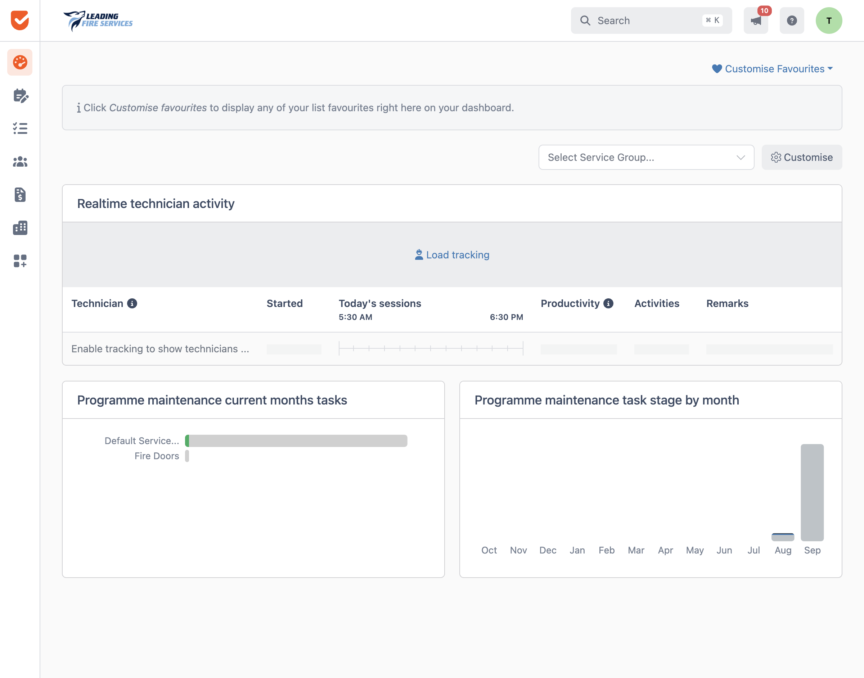Open the dashboard gauge icon in sidebar
This screenshot has height=678, width=864.
click(x=20, y=62)
